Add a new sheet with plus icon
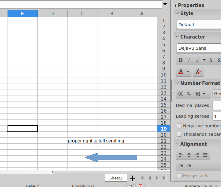 [x=133, y=178]
